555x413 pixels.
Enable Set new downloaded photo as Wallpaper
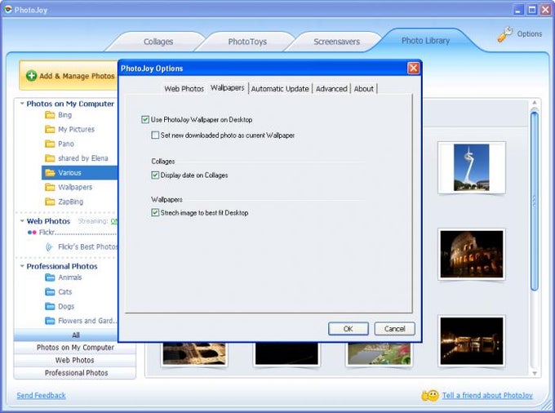pos(155,135)
